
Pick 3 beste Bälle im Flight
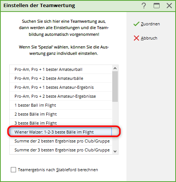(x=61, y=123)
